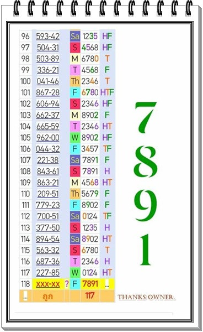The height and width of the screenshot is (332, 203).
Task: Click the purple question mark in row 118
Action: coord(67,284)
